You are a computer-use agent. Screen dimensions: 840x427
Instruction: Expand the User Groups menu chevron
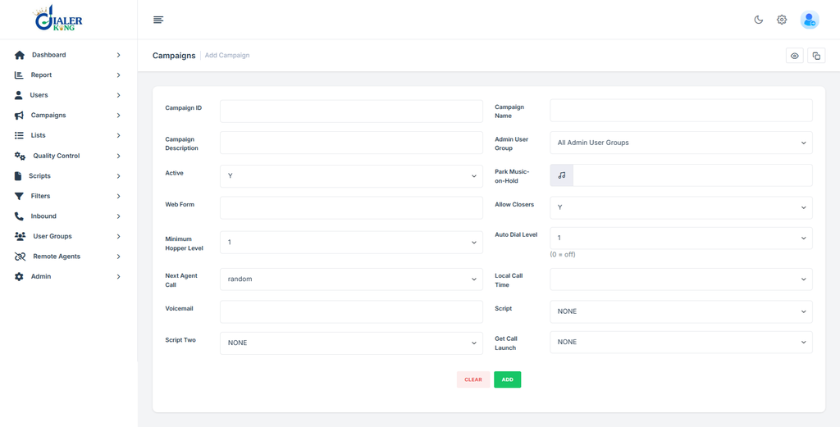(118, 236)
